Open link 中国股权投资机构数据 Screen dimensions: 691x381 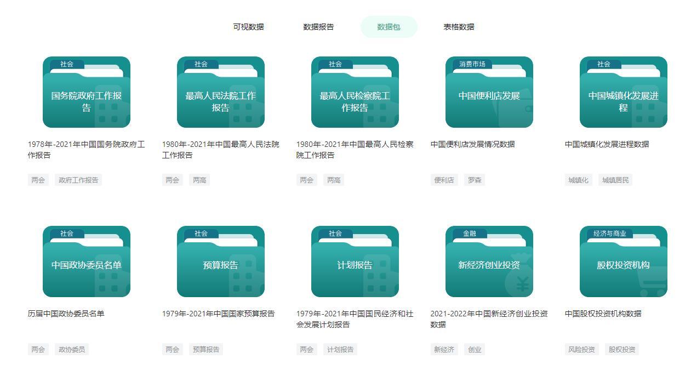tap(603, 314)
